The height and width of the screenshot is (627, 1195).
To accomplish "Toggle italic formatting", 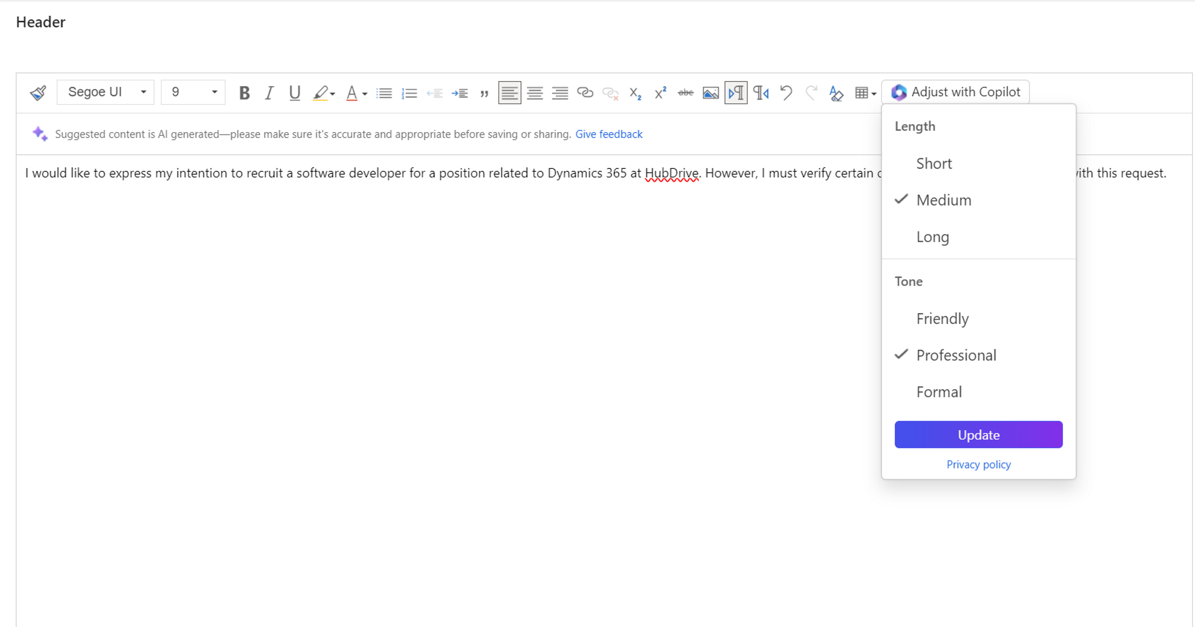I will tap(269, 92).
